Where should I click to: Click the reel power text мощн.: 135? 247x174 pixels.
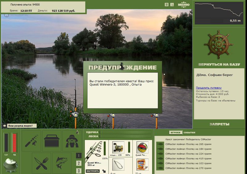coord(116,155)
